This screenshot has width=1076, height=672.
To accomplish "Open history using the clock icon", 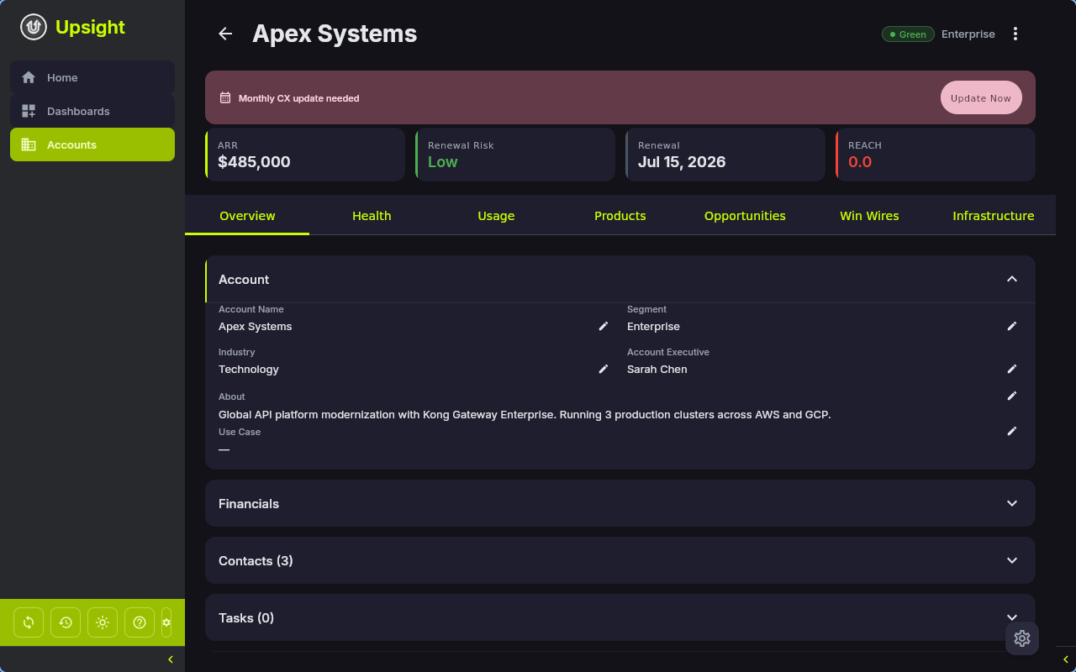I will pos(65,622).
